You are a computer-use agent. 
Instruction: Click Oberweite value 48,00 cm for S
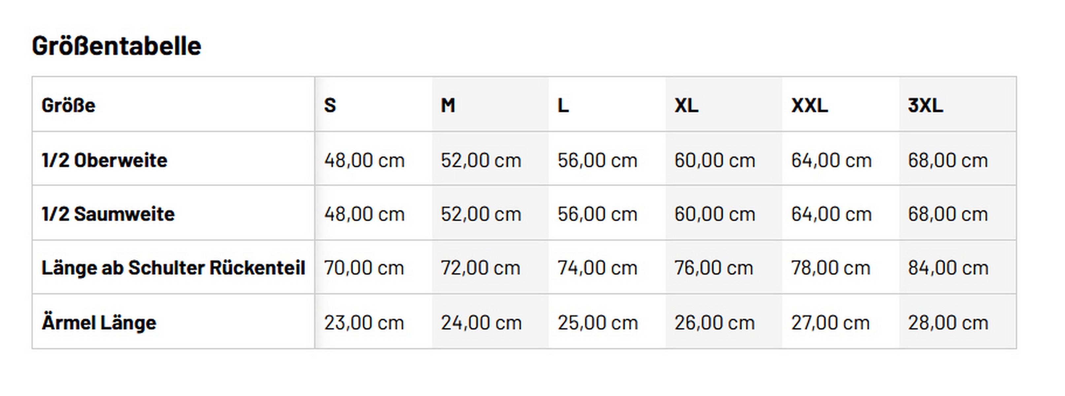pos(364,160)
